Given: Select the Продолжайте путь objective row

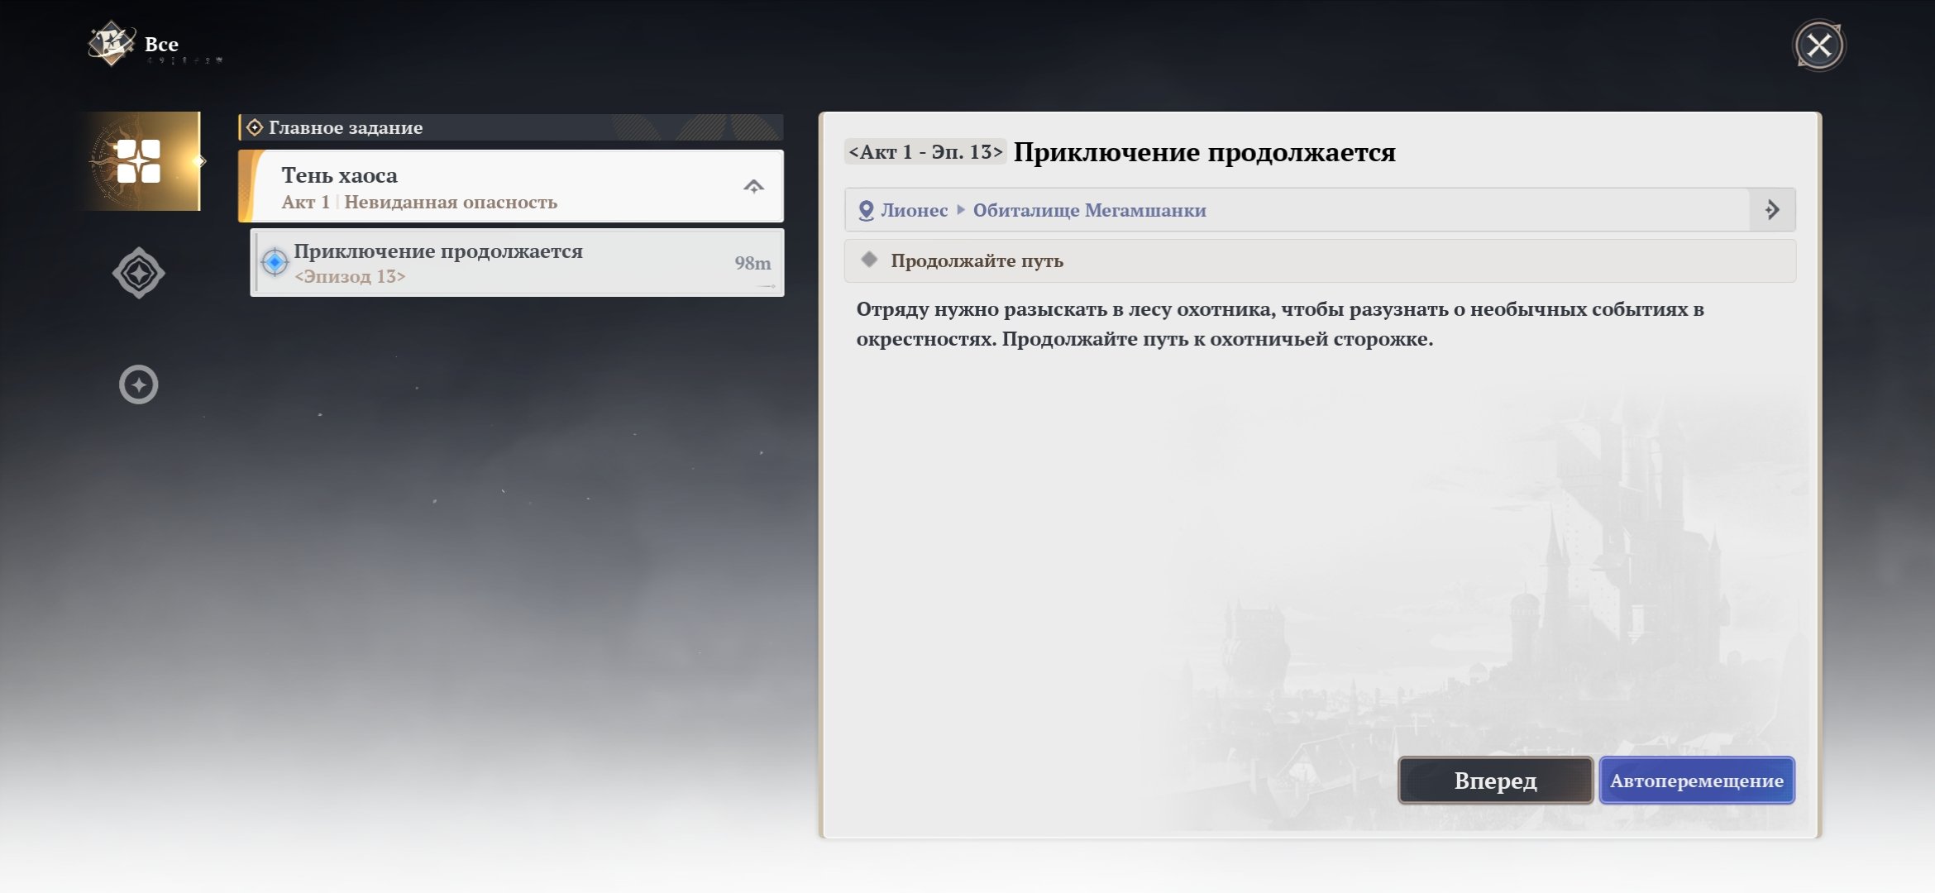Looking at the screenshot, I should click(x=1320, y=260).
